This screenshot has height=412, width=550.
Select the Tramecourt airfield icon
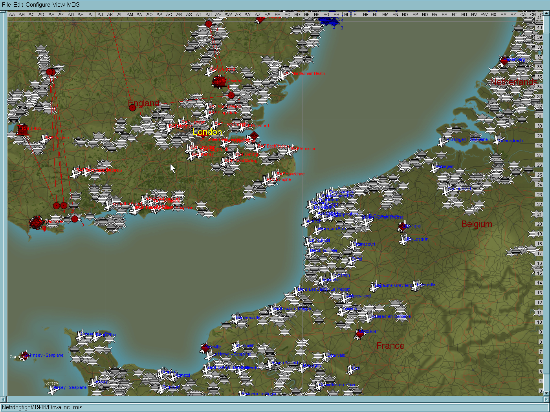[354, 245]
